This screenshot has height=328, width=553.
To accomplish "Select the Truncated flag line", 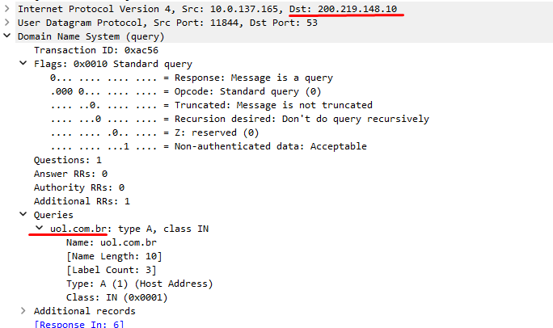I will (211, 105).
